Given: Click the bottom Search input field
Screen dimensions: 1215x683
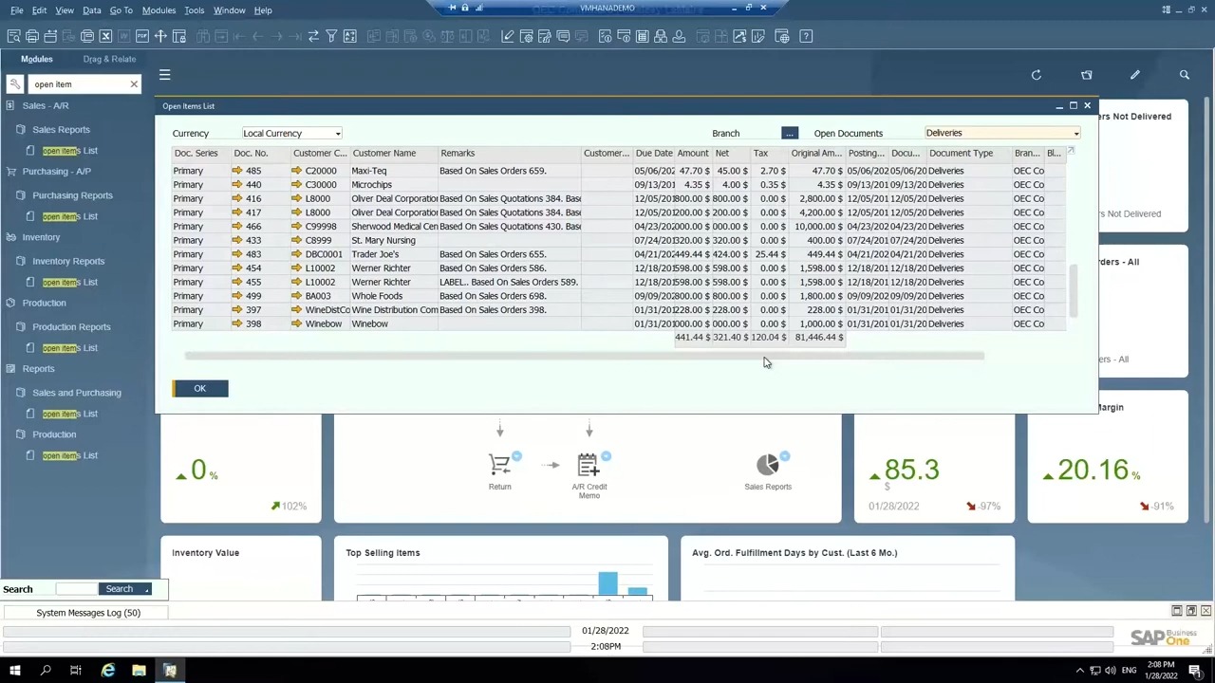Looking at the screenshot, I should click(x=76, y=589).
